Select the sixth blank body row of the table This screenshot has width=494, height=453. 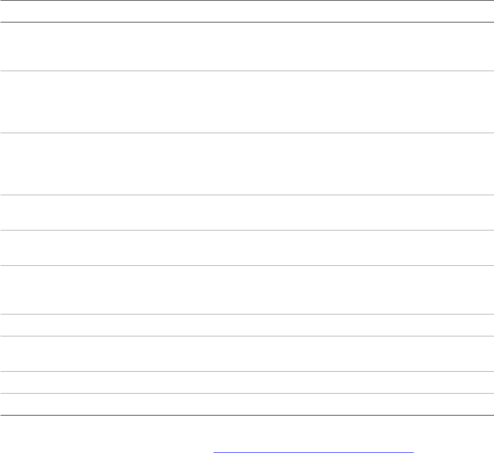click(x=247, y=289)
